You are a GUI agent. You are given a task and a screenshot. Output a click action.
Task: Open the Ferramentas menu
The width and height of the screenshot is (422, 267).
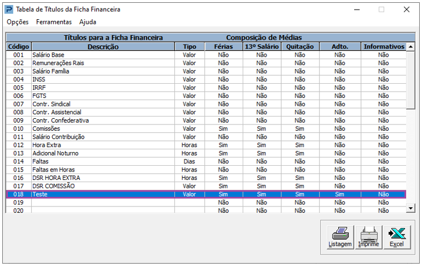tap(54, 22)
